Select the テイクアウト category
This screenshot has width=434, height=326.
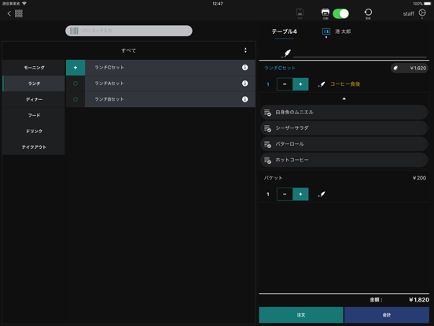[x=34, y=147]
